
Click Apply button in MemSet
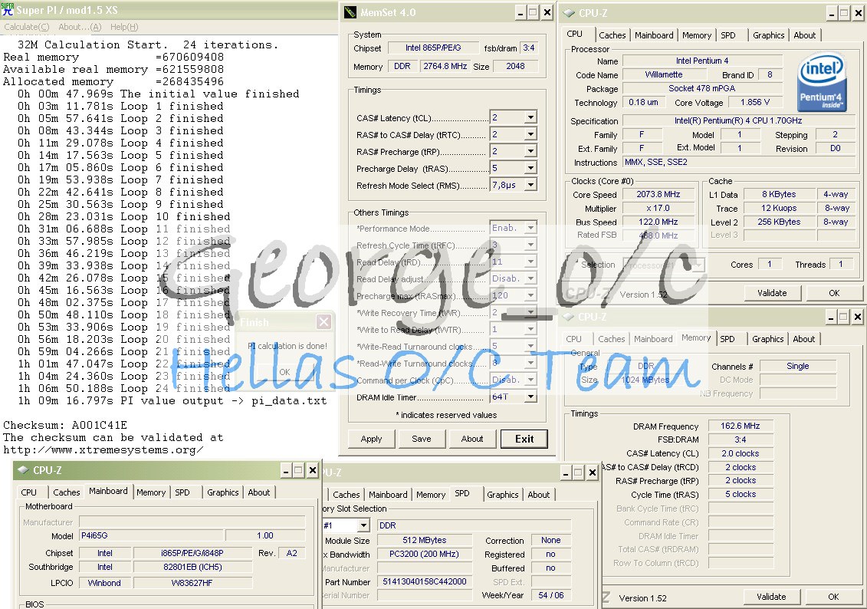(x=371, y=439)
